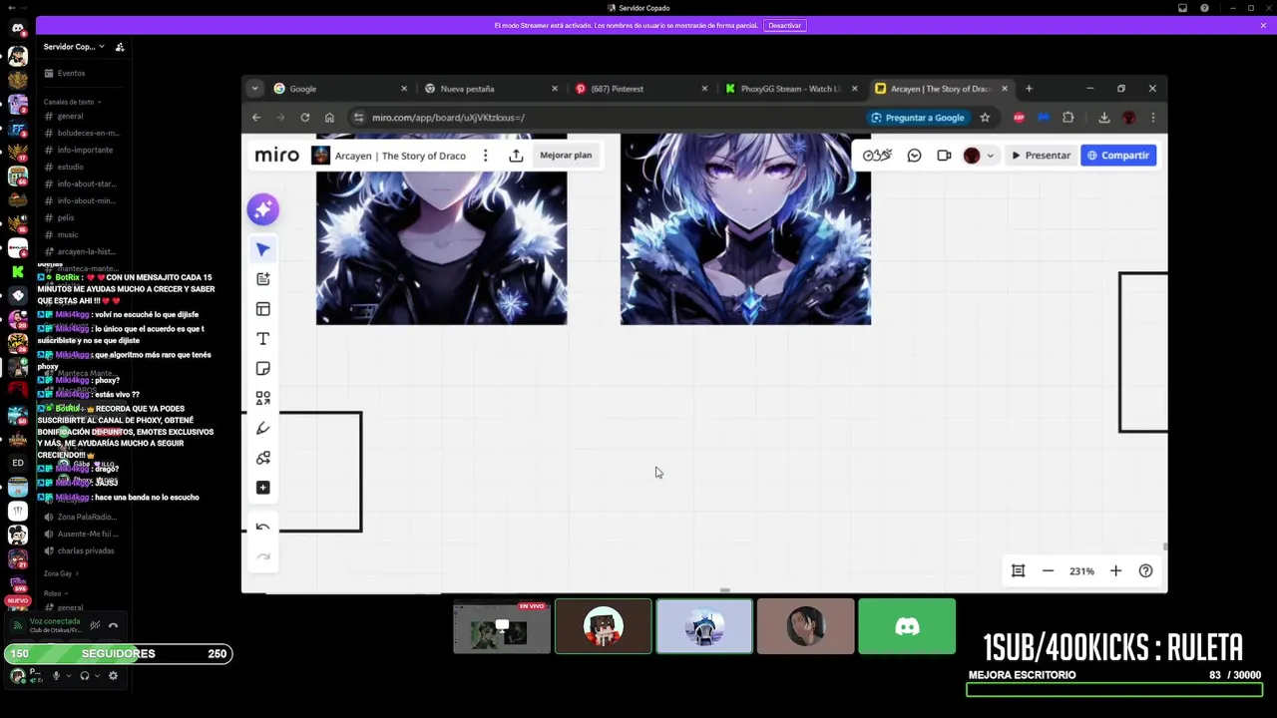Open the Miro board export icon
The image size is (1277, 718).
pyautogui.click(x=516, y=156)
